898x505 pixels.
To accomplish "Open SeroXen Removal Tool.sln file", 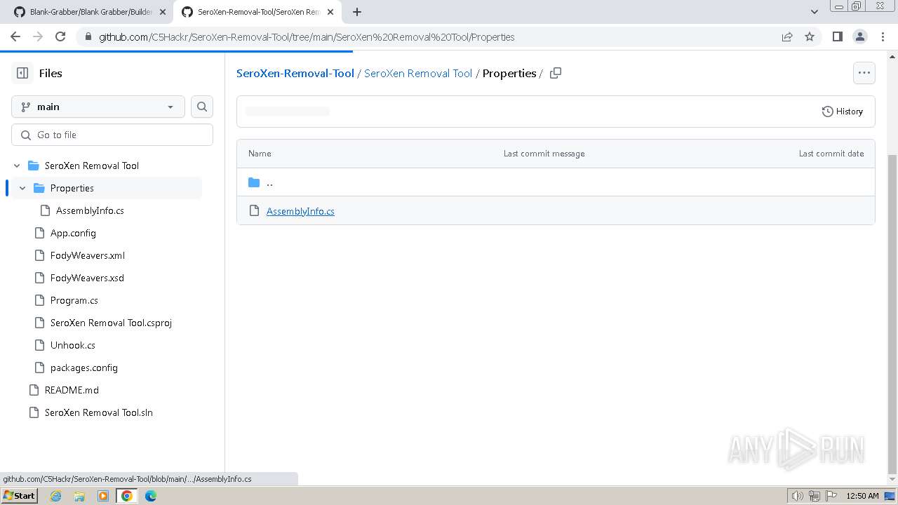I will 98,412.
